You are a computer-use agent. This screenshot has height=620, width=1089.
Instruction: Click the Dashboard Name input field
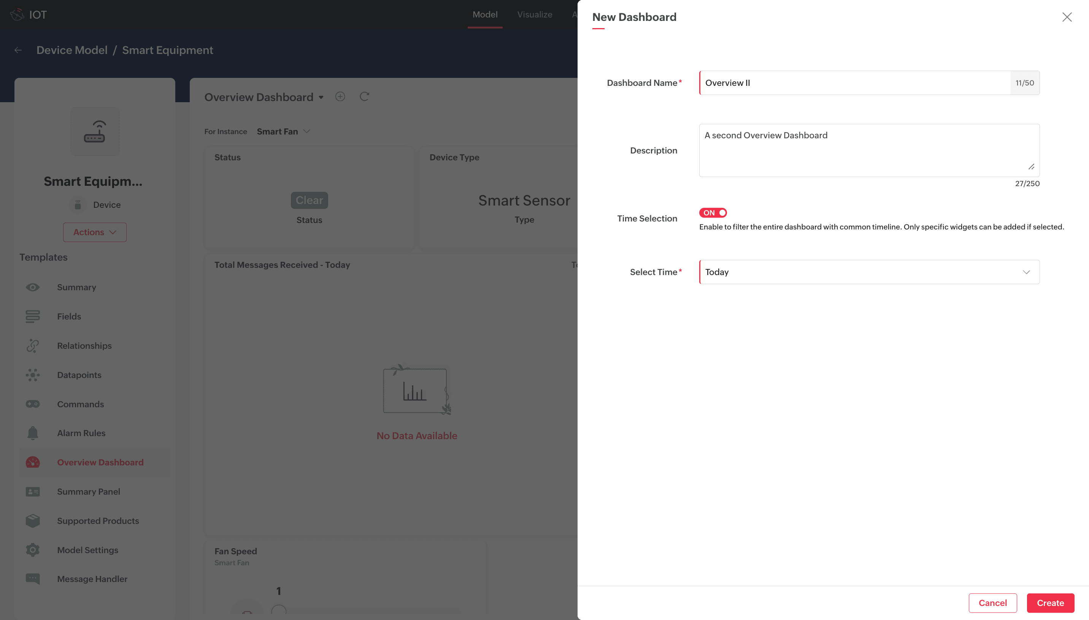point(854,83)
